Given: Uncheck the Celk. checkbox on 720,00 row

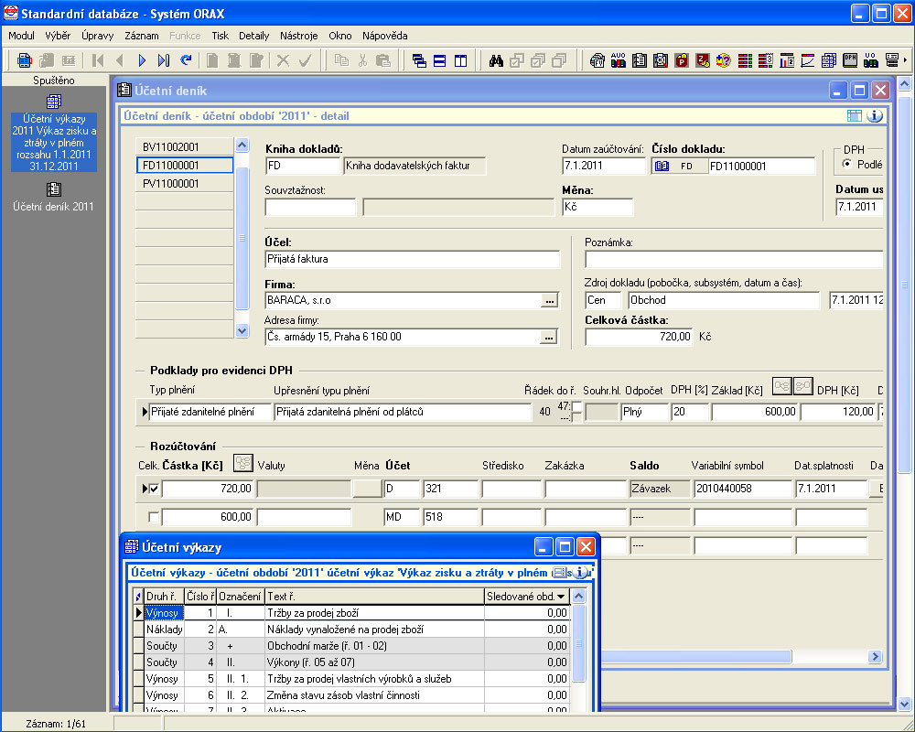Looking at the screenshot, I should click(154, 490).
